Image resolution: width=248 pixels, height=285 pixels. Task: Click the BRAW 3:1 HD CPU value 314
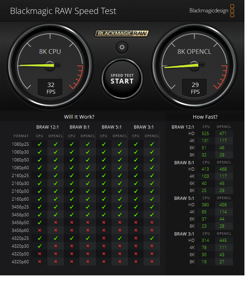coord(205,240)
